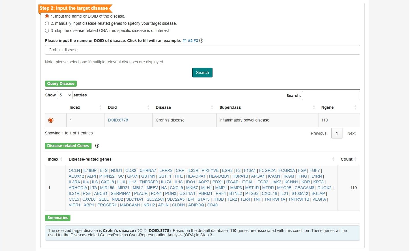The width and height of the screenshot is (410, 251).
Task: Open the DUOX2 gene link
Action: (325, 188)
